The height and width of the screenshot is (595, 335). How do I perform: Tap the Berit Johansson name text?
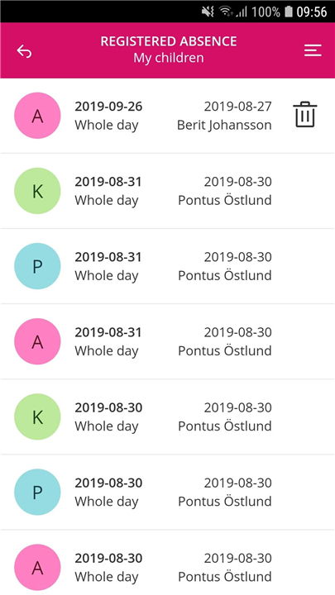pyautogui.click(x=224, y=126)
